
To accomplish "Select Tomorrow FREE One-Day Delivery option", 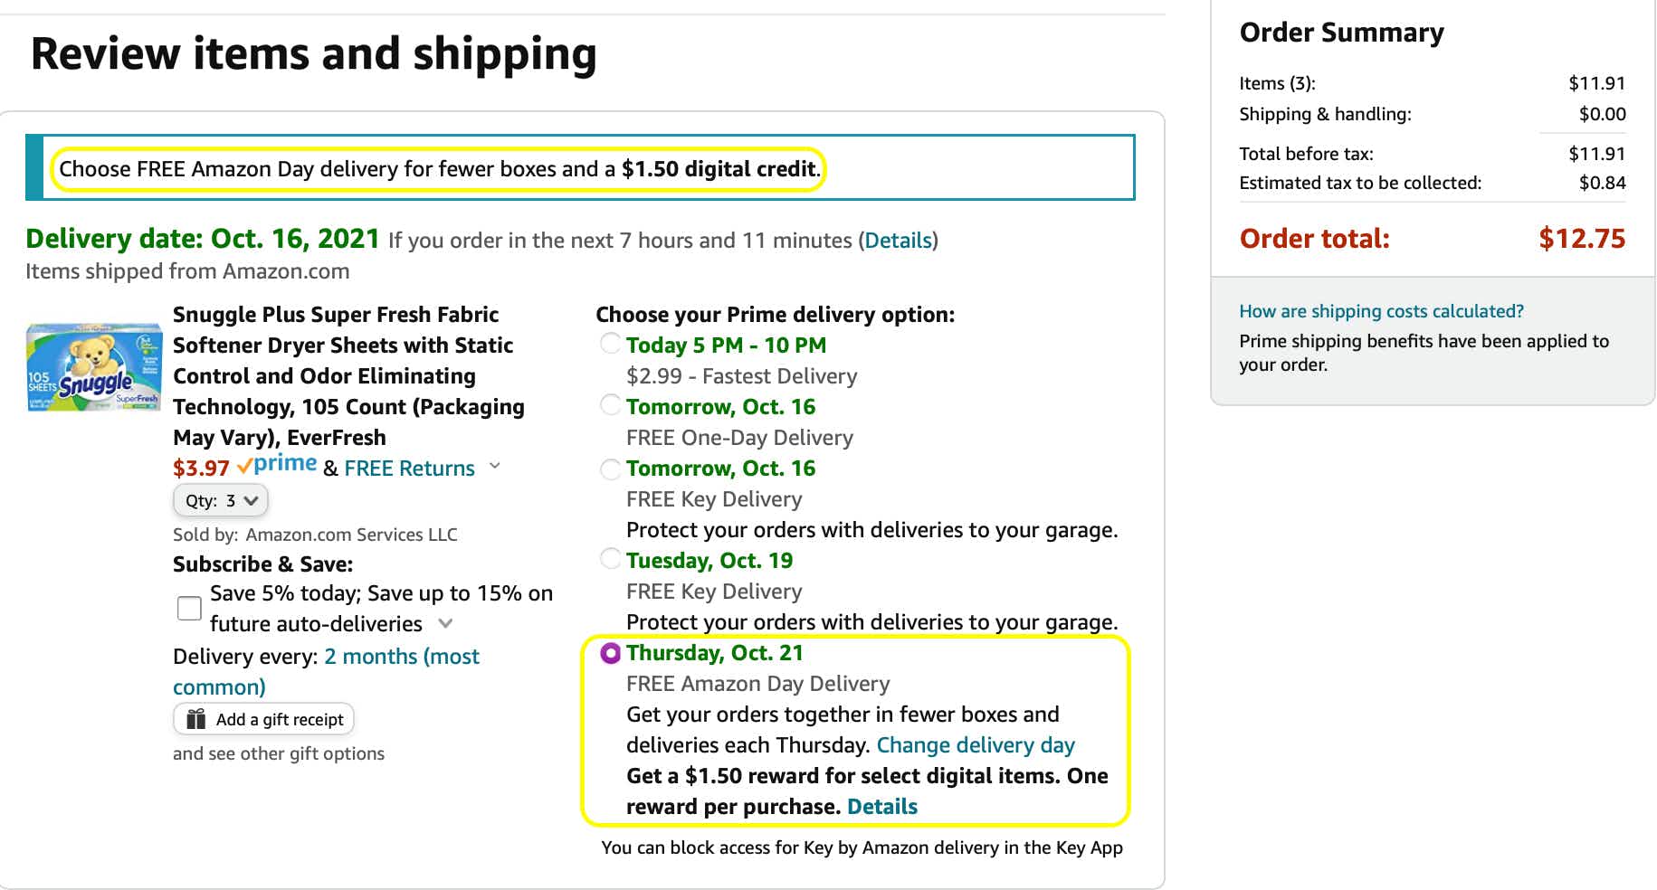I will coord(611,405).
